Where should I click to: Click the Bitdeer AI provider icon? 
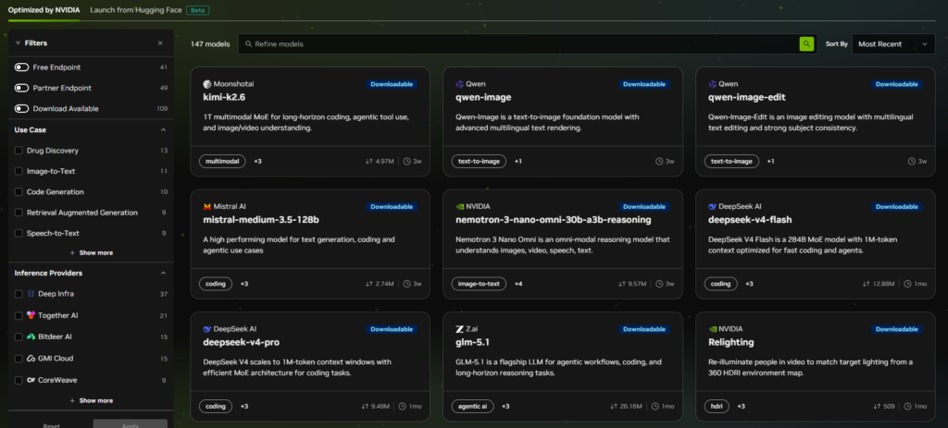31,336
